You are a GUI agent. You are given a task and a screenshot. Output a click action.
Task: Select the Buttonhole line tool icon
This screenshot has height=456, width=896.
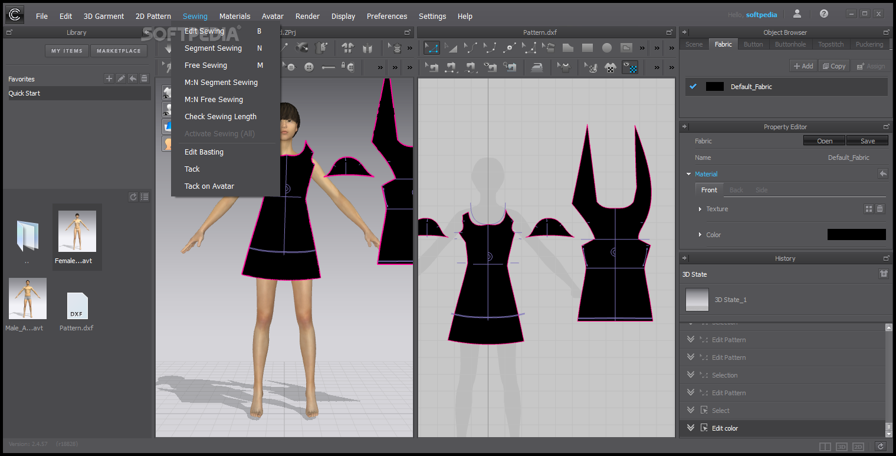[x=329, y=67]
